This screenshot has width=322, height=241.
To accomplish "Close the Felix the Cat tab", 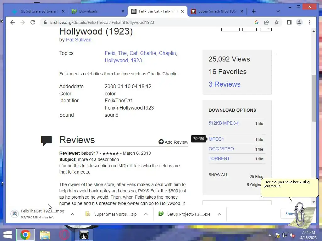I will pos(182,11).
